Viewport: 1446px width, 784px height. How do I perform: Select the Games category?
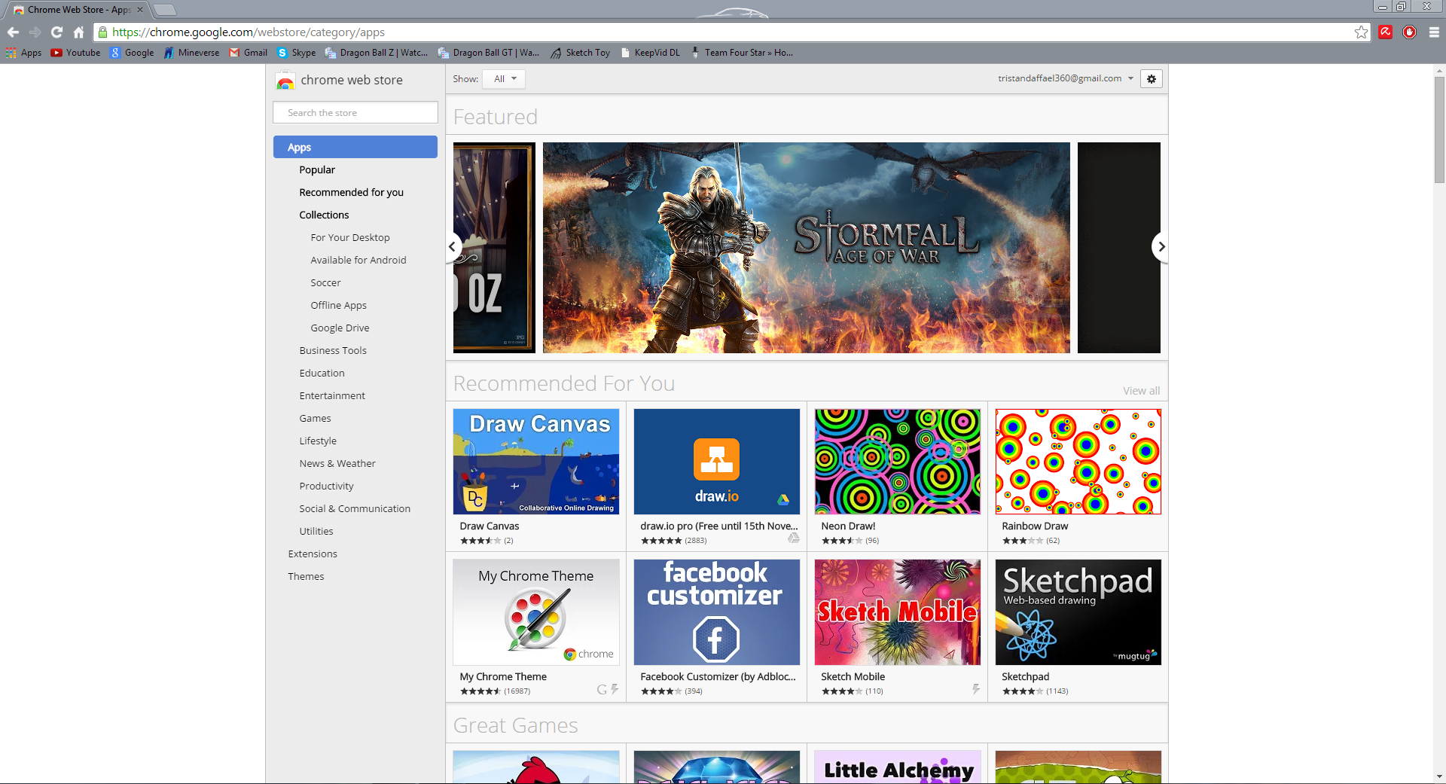coord(315,418)
